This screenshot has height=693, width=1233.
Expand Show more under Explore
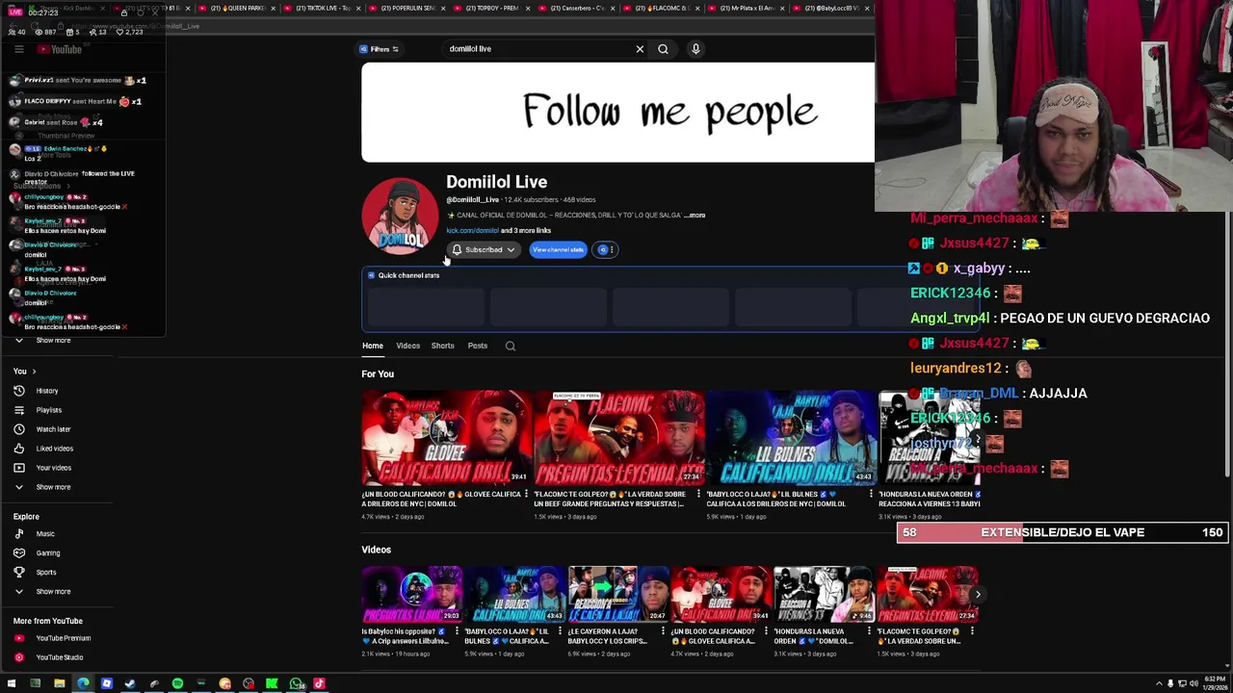click(x=53, y=592)
